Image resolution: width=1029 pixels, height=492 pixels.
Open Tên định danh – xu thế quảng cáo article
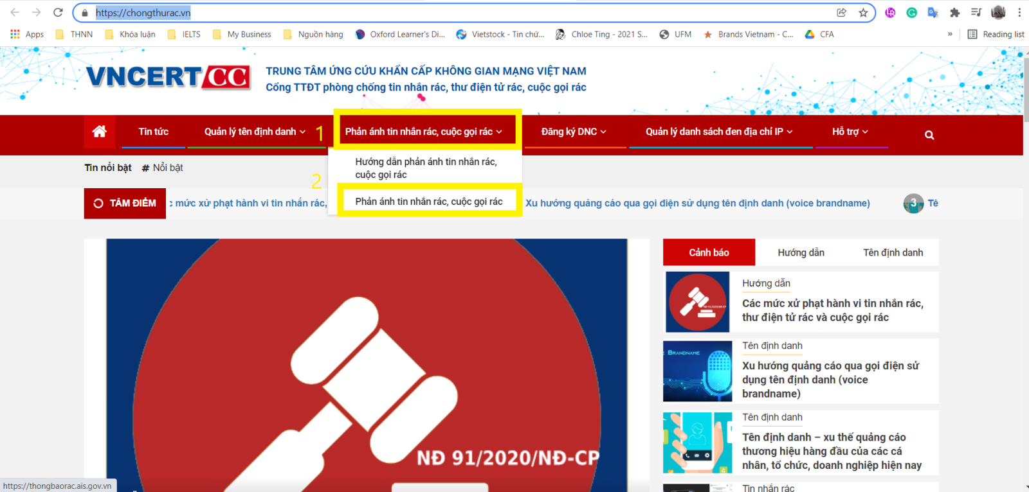point(832,451)
